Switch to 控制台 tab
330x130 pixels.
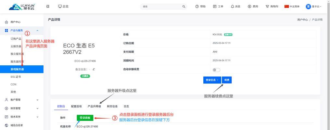[61, 106]
